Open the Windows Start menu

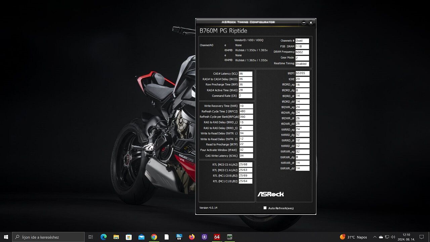[x=6, y=237]
